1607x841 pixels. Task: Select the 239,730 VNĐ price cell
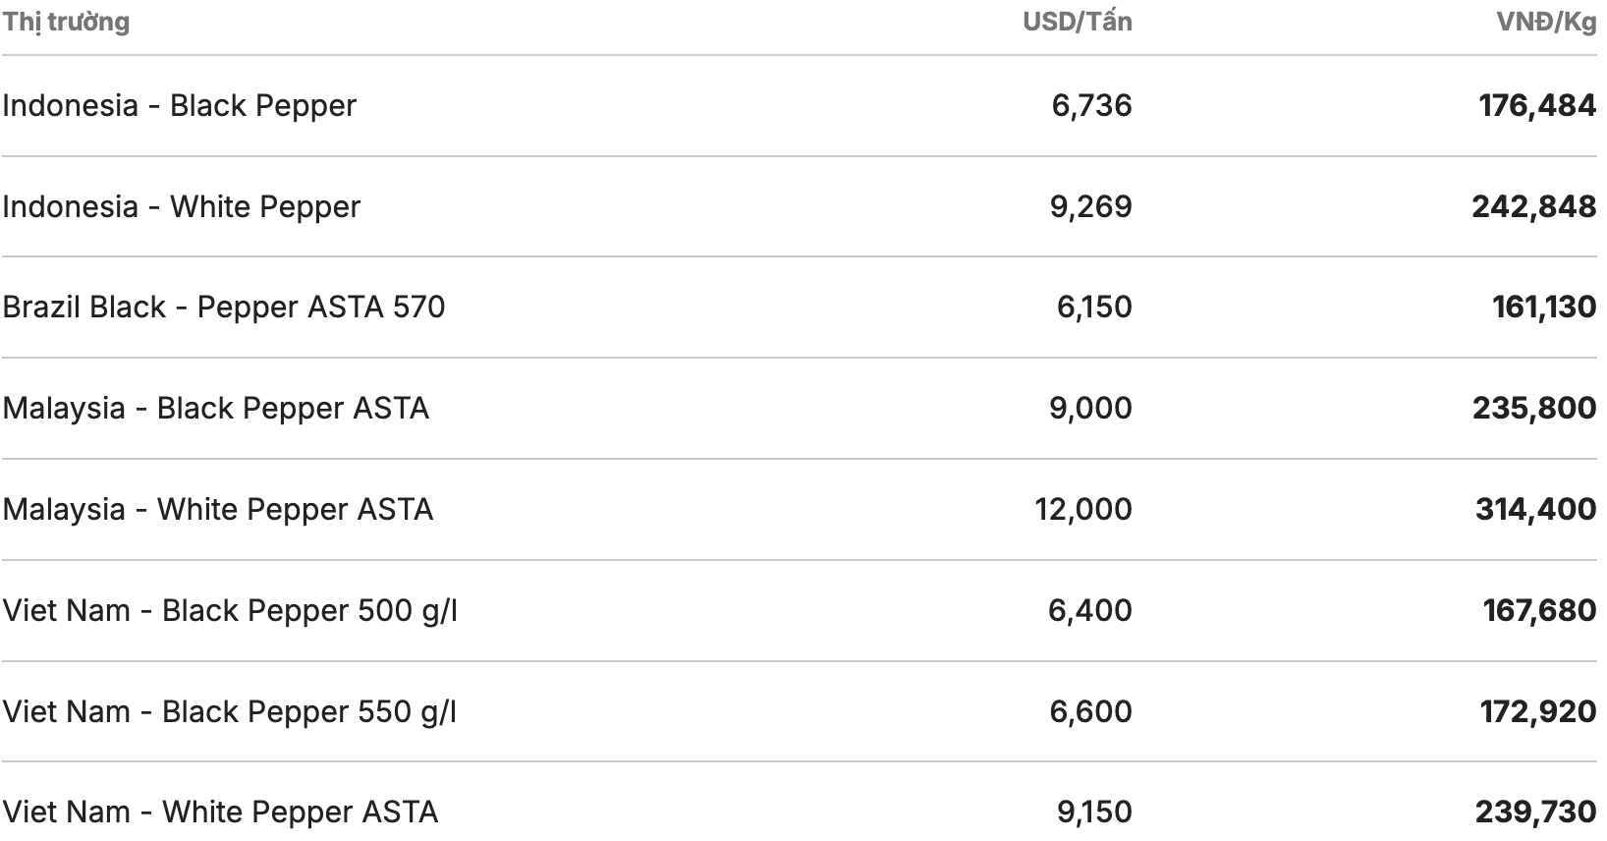point(1535,812)
